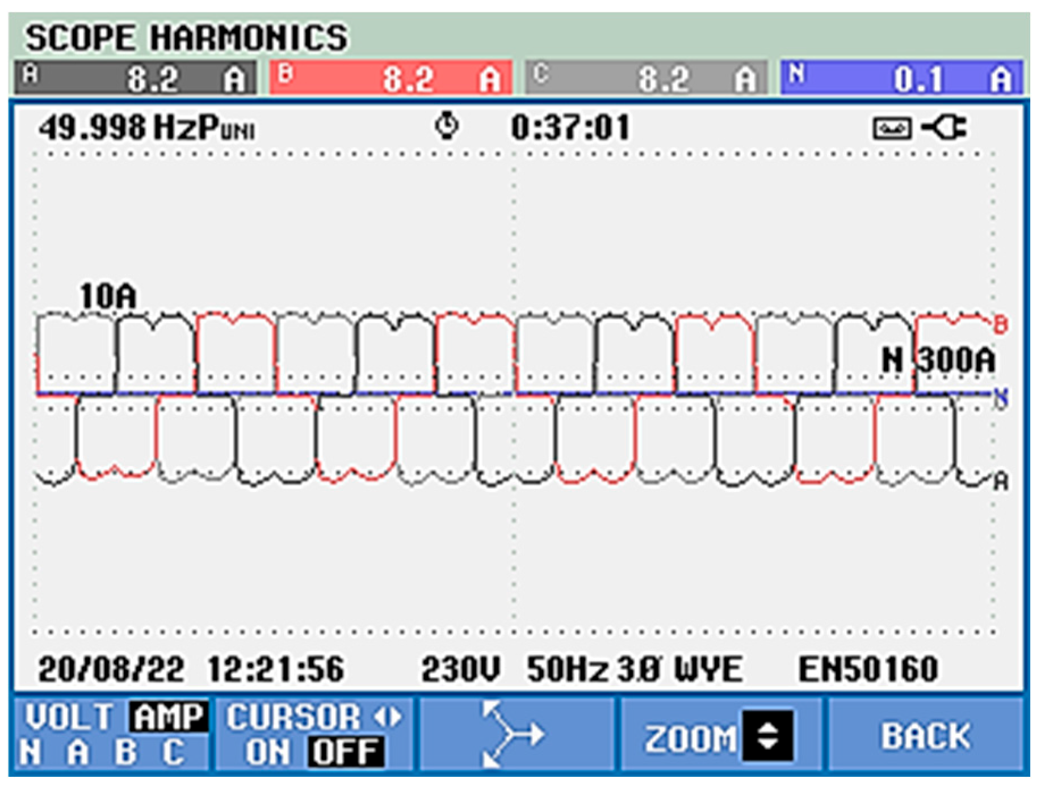Screen dimensions: 1041x787
Task: Select blue neutral N 0.1 A reading
Action: click(901, 78)
